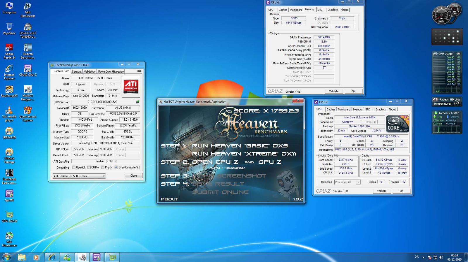Toggle OpenCL checkbox in GPU-Z

point(74,167)
